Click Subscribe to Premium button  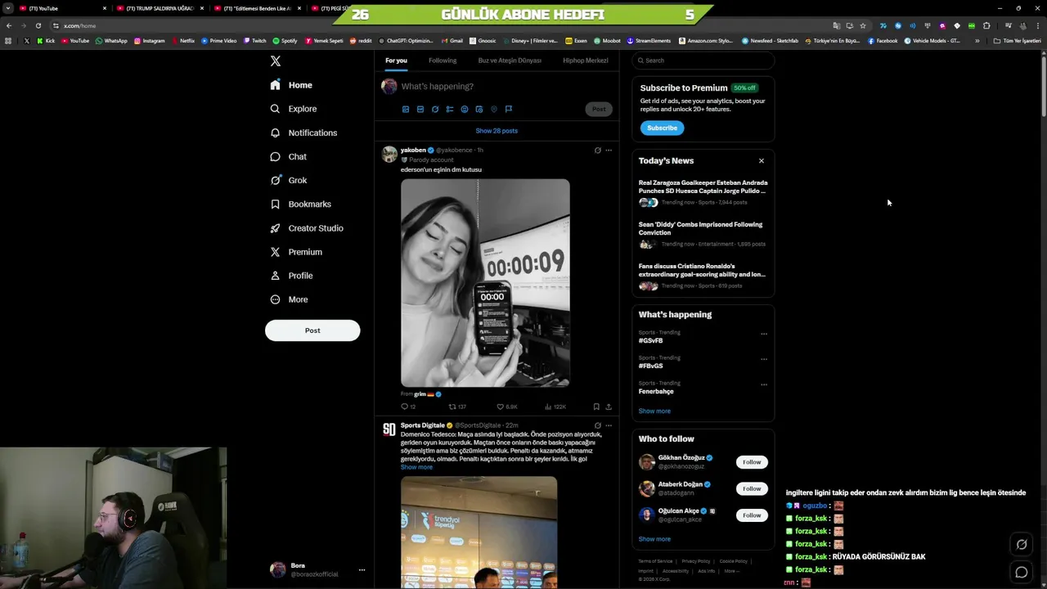(x=663, y=128)
